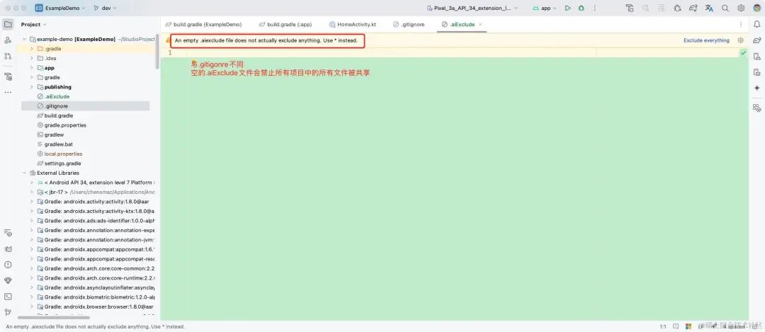
Task: Open the Translate toolbar icon
Action: [709, 8]
